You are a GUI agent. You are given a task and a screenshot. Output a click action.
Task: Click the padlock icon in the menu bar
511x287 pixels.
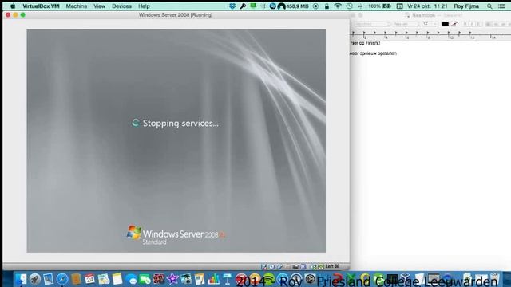tap(327, 6)
